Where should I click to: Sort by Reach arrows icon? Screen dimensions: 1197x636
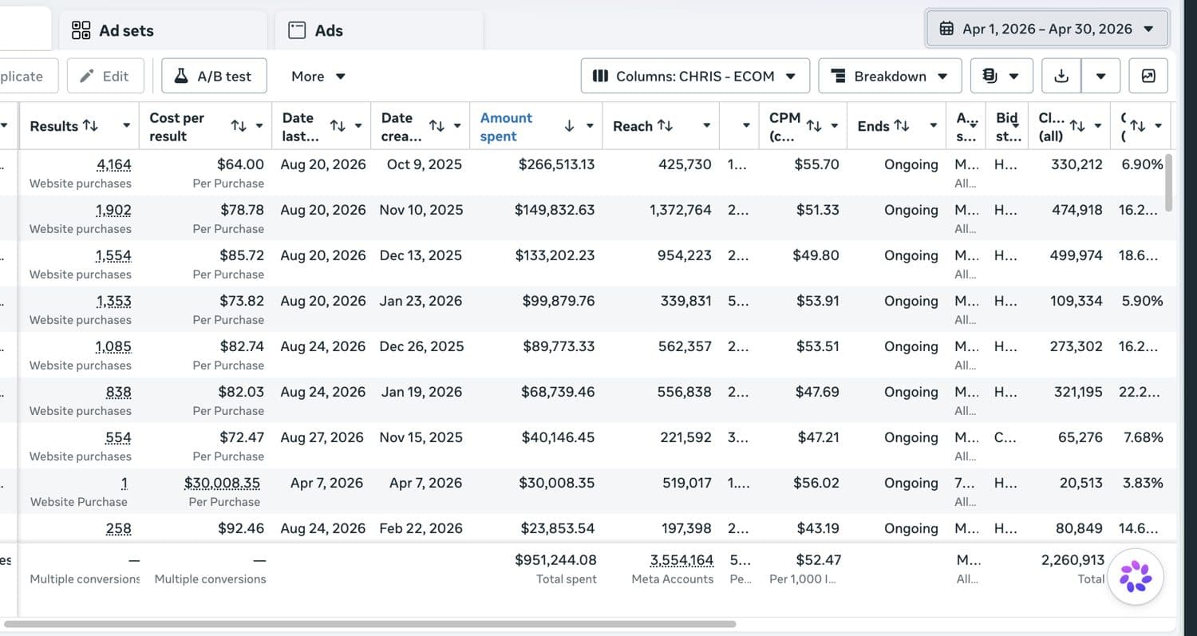coord(665,126)
